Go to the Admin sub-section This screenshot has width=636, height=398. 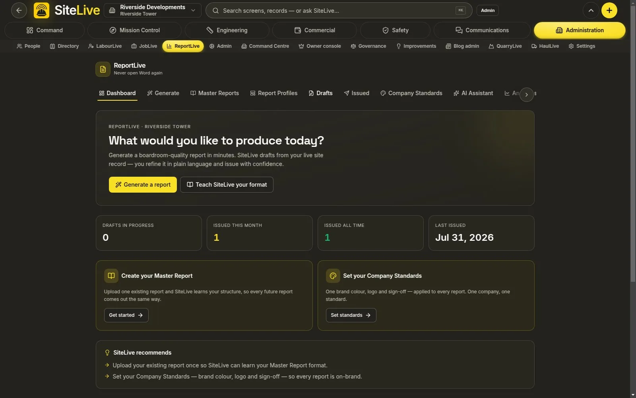coord(221,46)
